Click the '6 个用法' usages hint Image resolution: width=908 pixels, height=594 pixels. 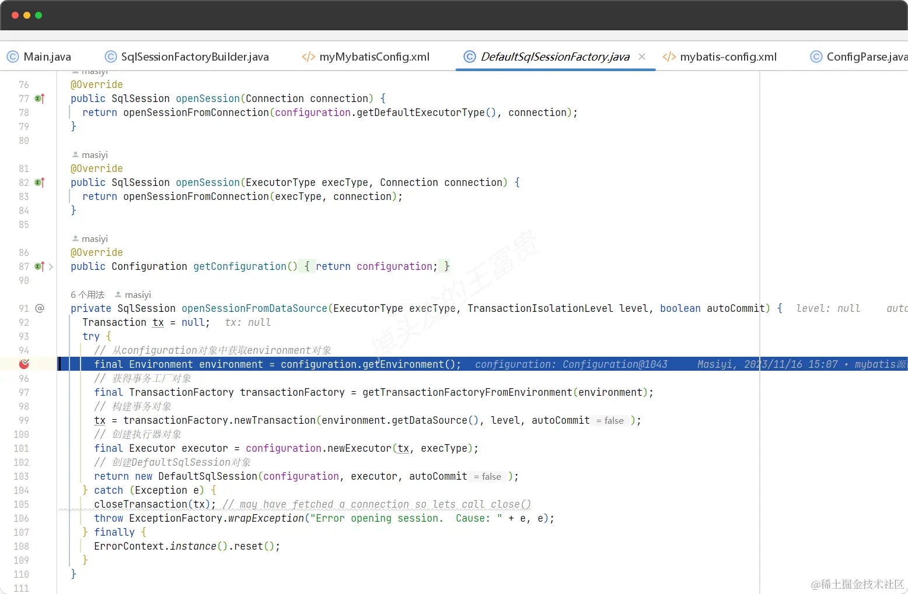[x=88, y=294]
